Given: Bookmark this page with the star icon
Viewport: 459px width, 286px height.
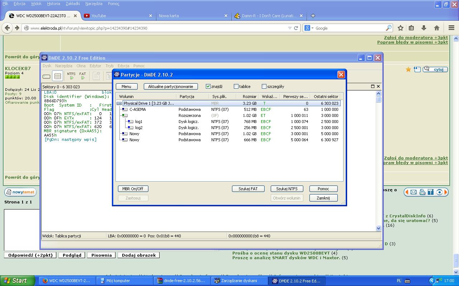Looking at the screenshot, I should (x=401, y=28).
